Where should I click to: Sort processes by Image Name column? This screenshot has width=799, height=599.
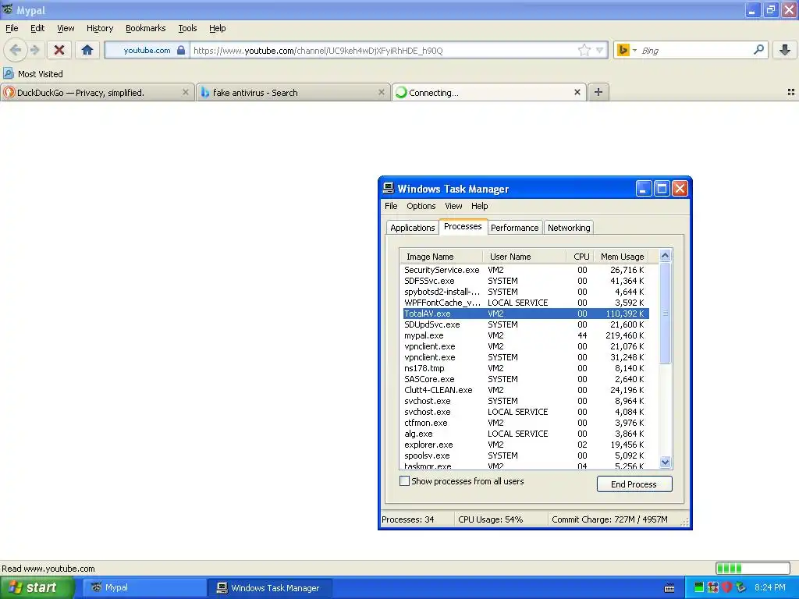coord(442,257)
